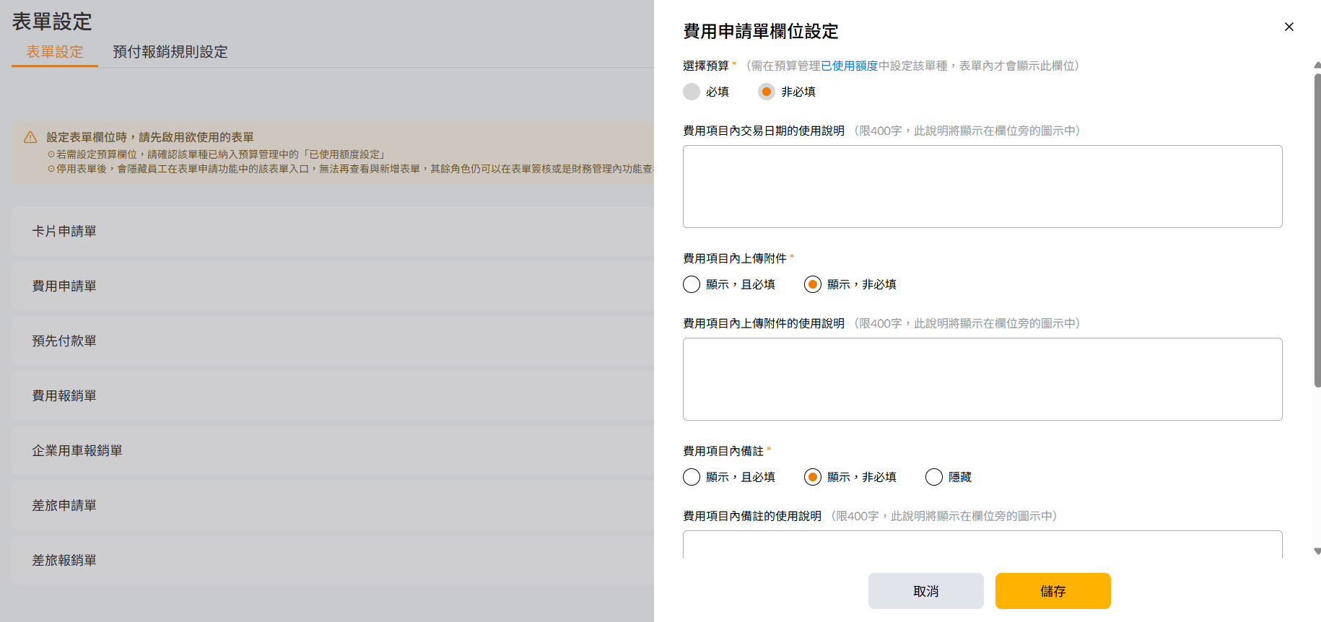This screenshot has width=1321, height=622.
Task: Expand the 費用申請單 form row
Action: [333, 286]
